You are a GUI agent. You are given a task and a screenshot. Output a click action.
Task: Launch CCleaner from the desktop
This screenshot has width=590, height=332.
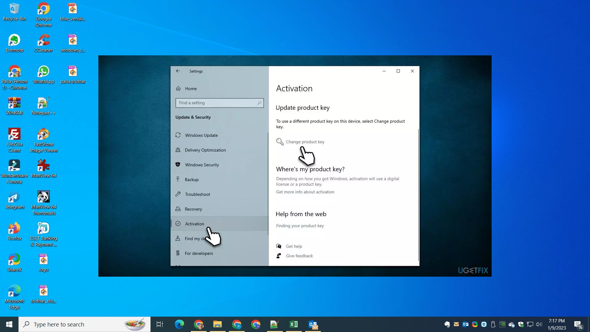[x=43, y=43]
